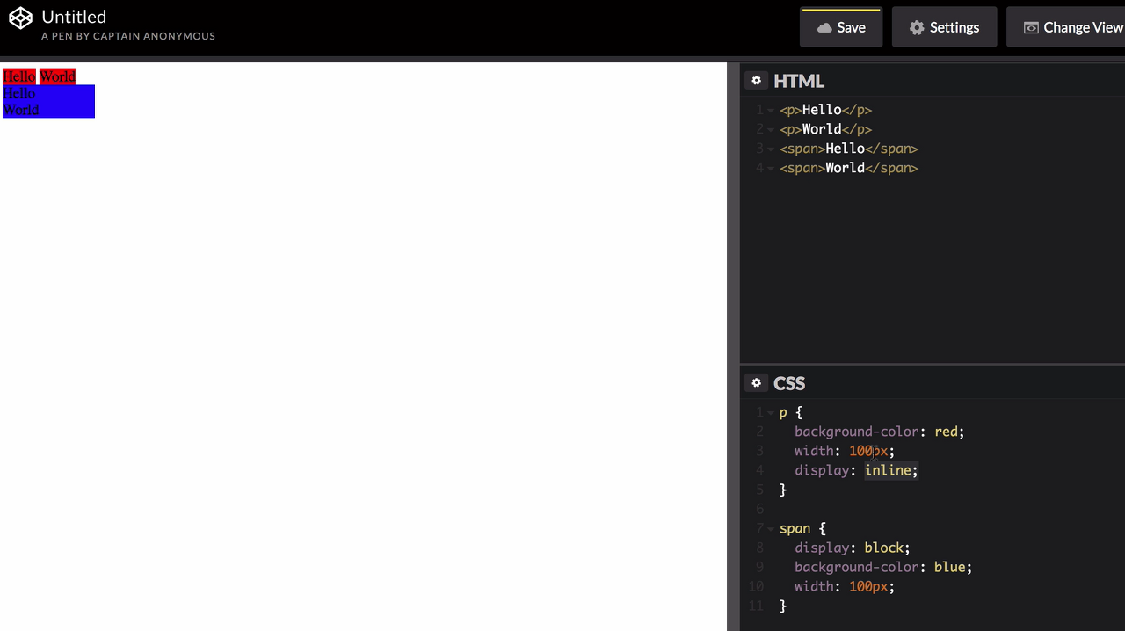1125x631 pixels.
Task: Collapse fold arrow on HTML line 1
Action: pyautogui.click(x=771, y=111)
